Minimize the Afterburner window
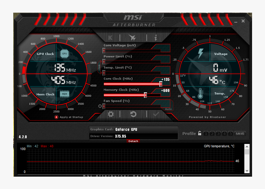 236,22
